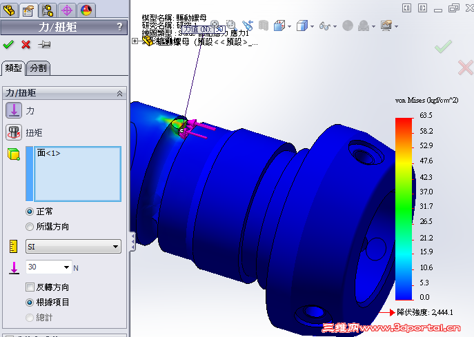Click Zoom to Fit in view toolbar
The height and width of the screenshot is (337, 474).
(x=215, y=24)
